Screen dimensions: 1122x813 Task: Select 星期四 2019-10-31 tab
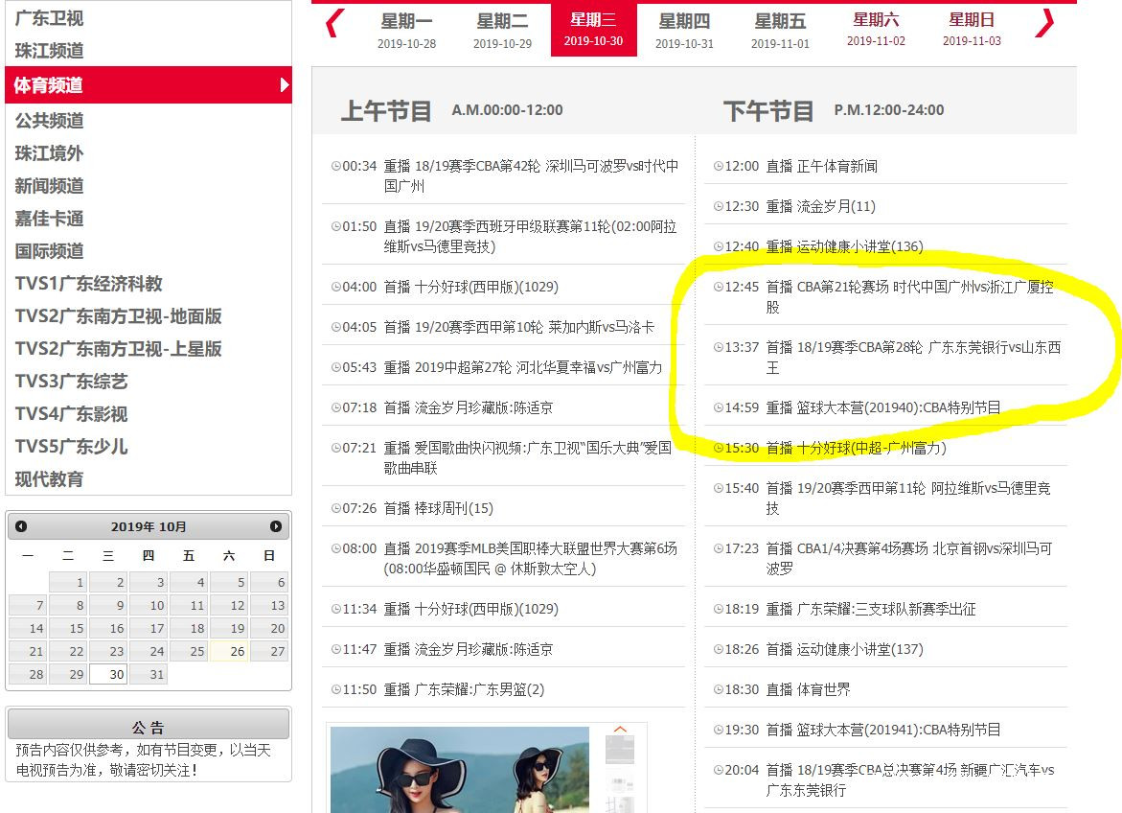pyautogui.click(x=684, y=30)
